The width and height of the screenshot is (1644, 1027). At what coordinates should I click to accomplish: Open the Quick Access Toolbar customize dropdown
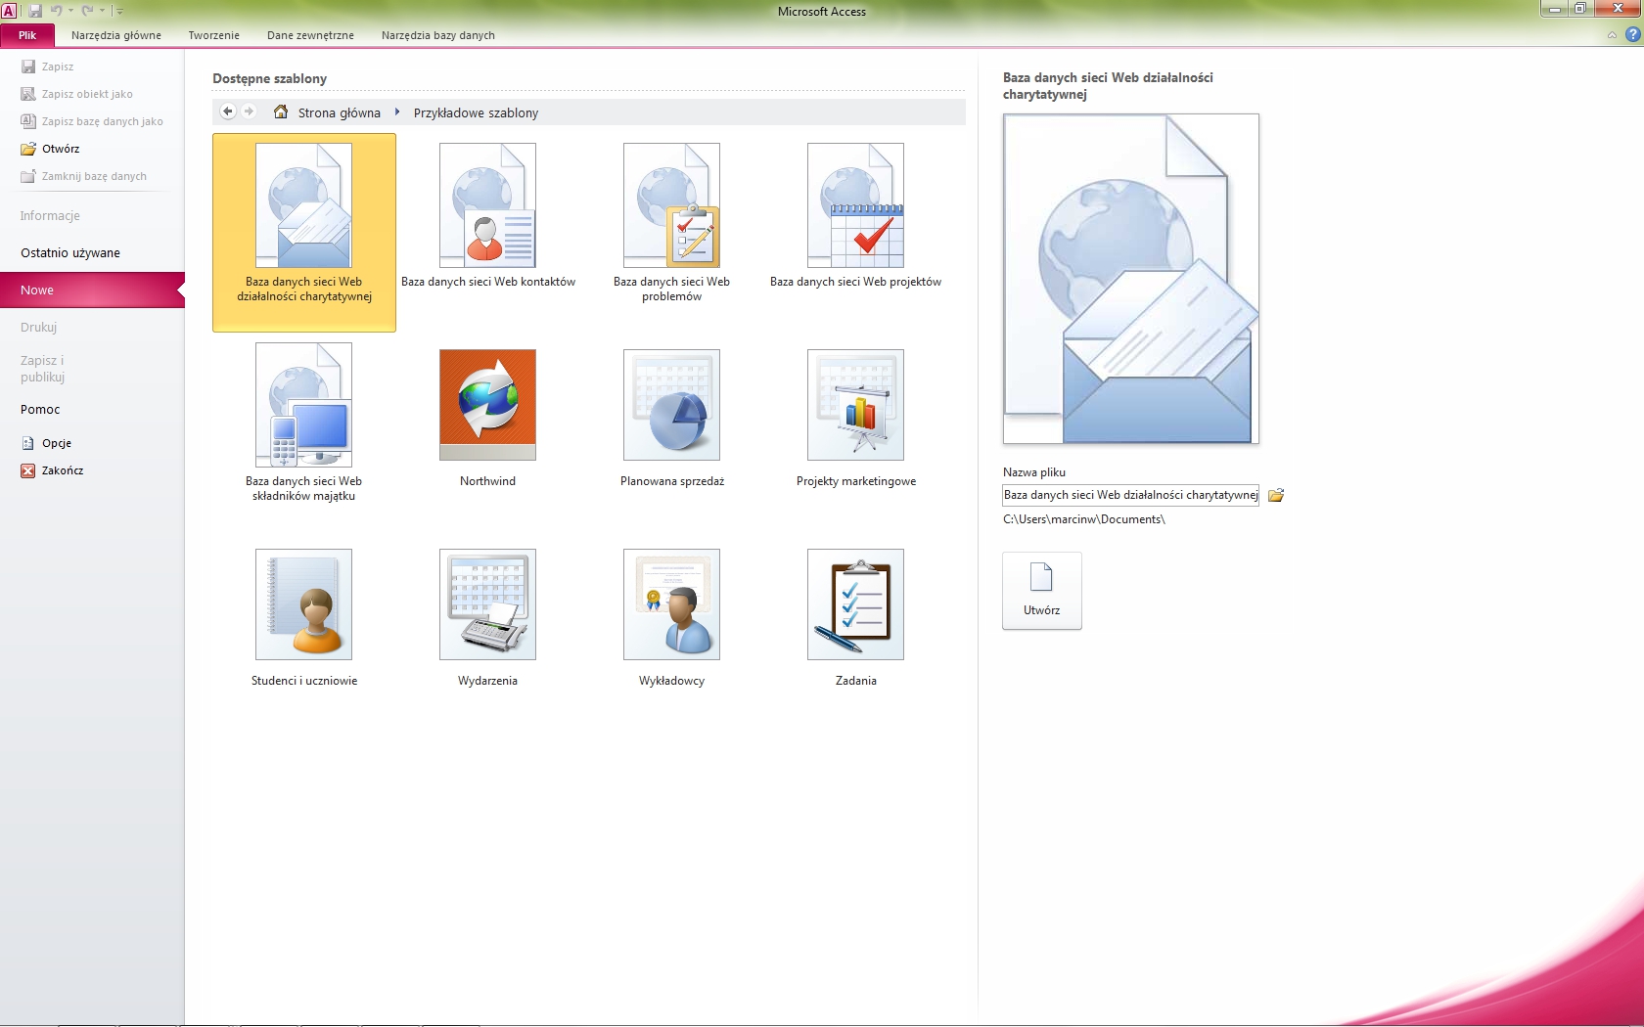click(120, 12)
